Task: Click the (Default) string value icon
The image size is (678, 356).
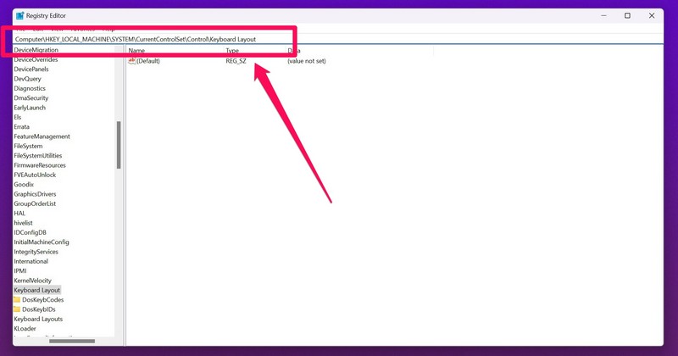Action: tap(132, 61)
